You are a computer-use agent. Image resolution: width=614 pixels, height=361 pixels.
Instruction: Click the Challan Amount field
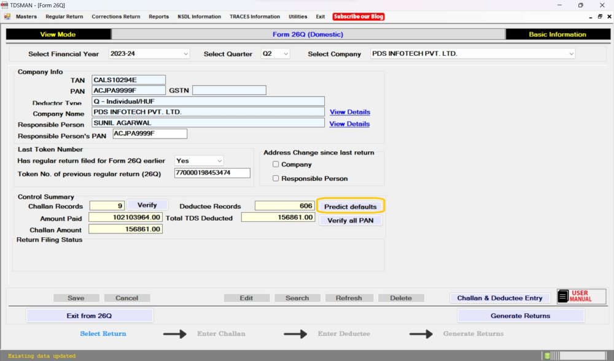click(x=125, y=229)
